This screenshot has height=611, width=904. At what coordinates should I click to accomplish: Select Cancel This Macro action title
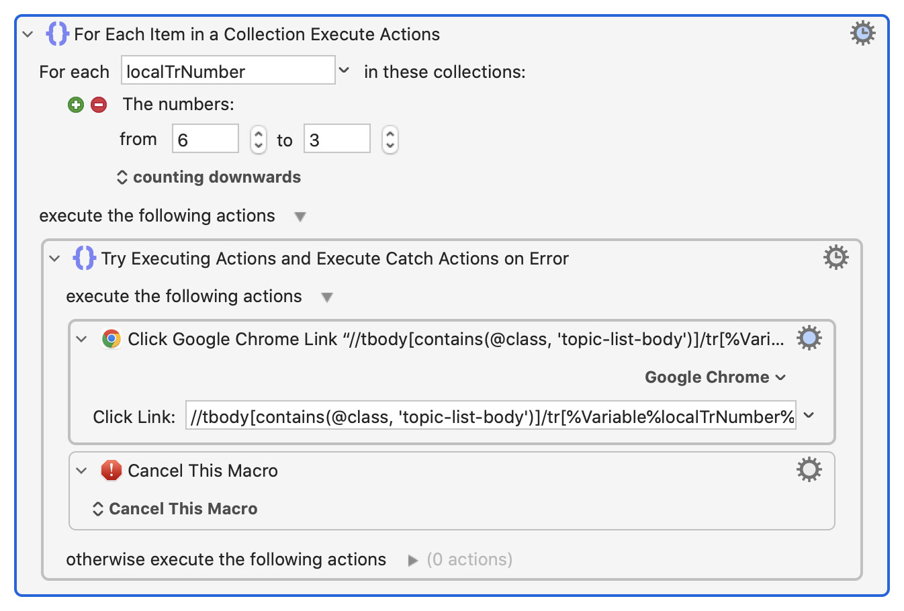click(x=203, y=471)
